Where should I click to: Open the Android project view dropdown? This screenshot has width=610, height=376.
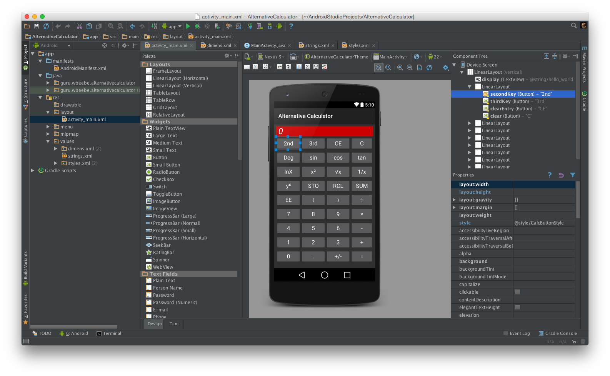click(x=52, y=45)
